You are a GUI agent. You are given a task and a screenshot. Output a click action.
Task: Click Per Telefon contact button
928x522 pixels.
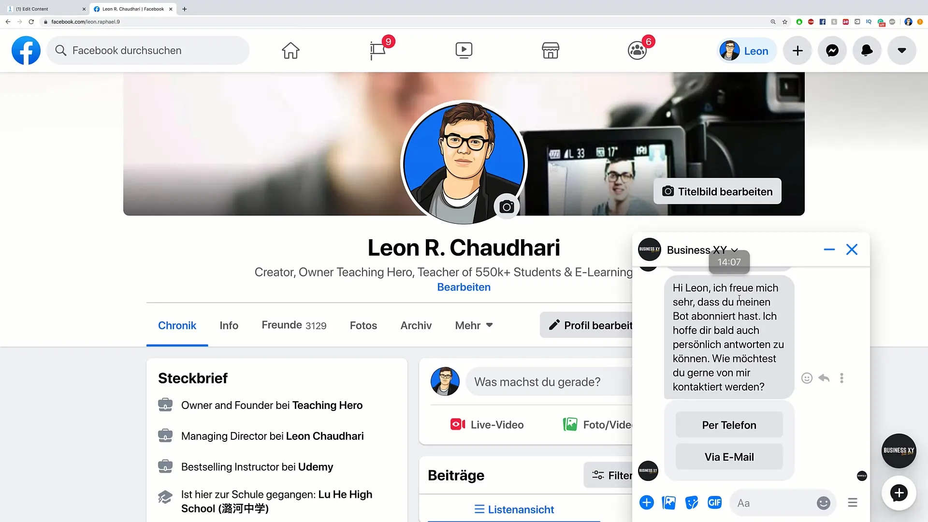point(728,424)
